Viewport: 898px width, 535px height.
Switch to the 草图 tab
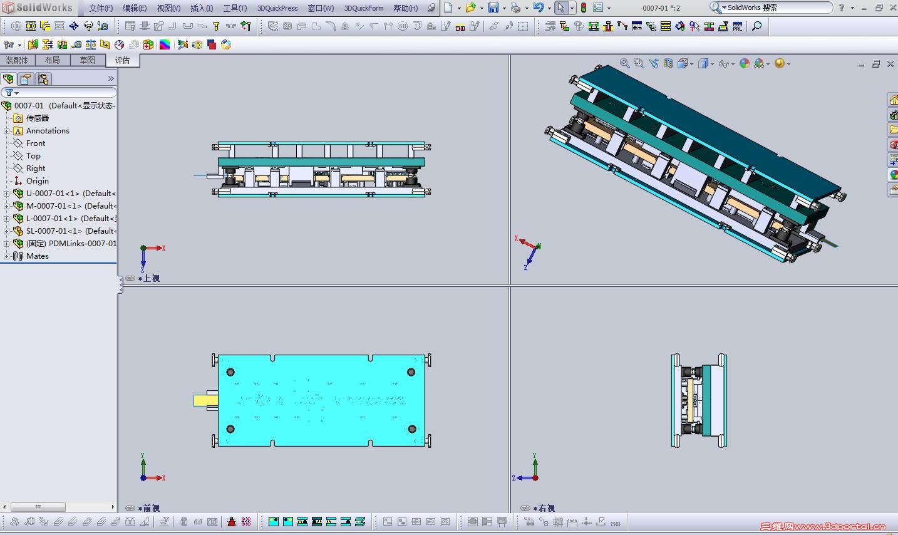[x=88, y=60]
